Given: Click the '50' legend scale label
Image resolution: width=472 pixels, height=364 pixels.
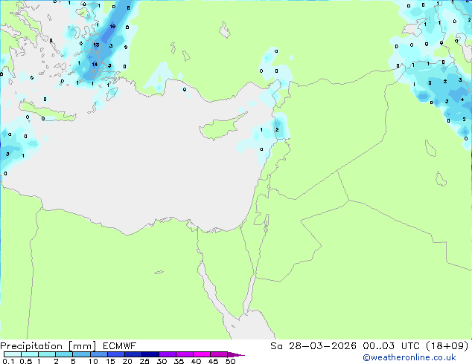Looking at the screenshot, I should click(230, 361).
